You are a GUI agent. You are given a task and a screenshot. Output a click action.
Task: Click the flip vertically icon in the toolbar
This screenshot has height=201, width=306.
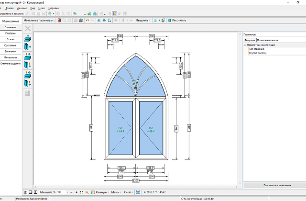104,20
